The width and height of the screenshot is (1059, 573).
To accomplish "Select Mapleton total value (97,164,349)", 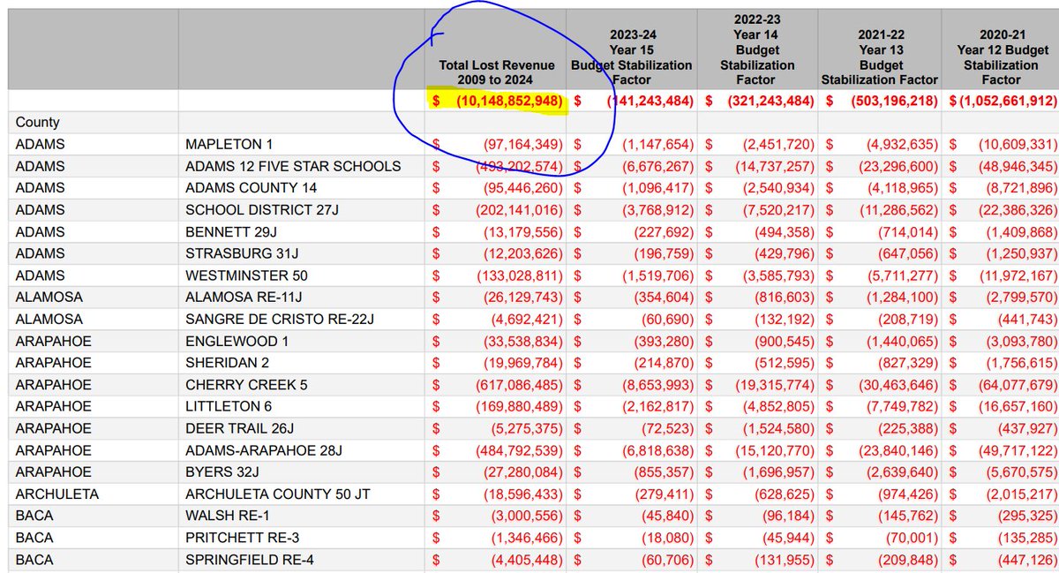I will 522,144.
